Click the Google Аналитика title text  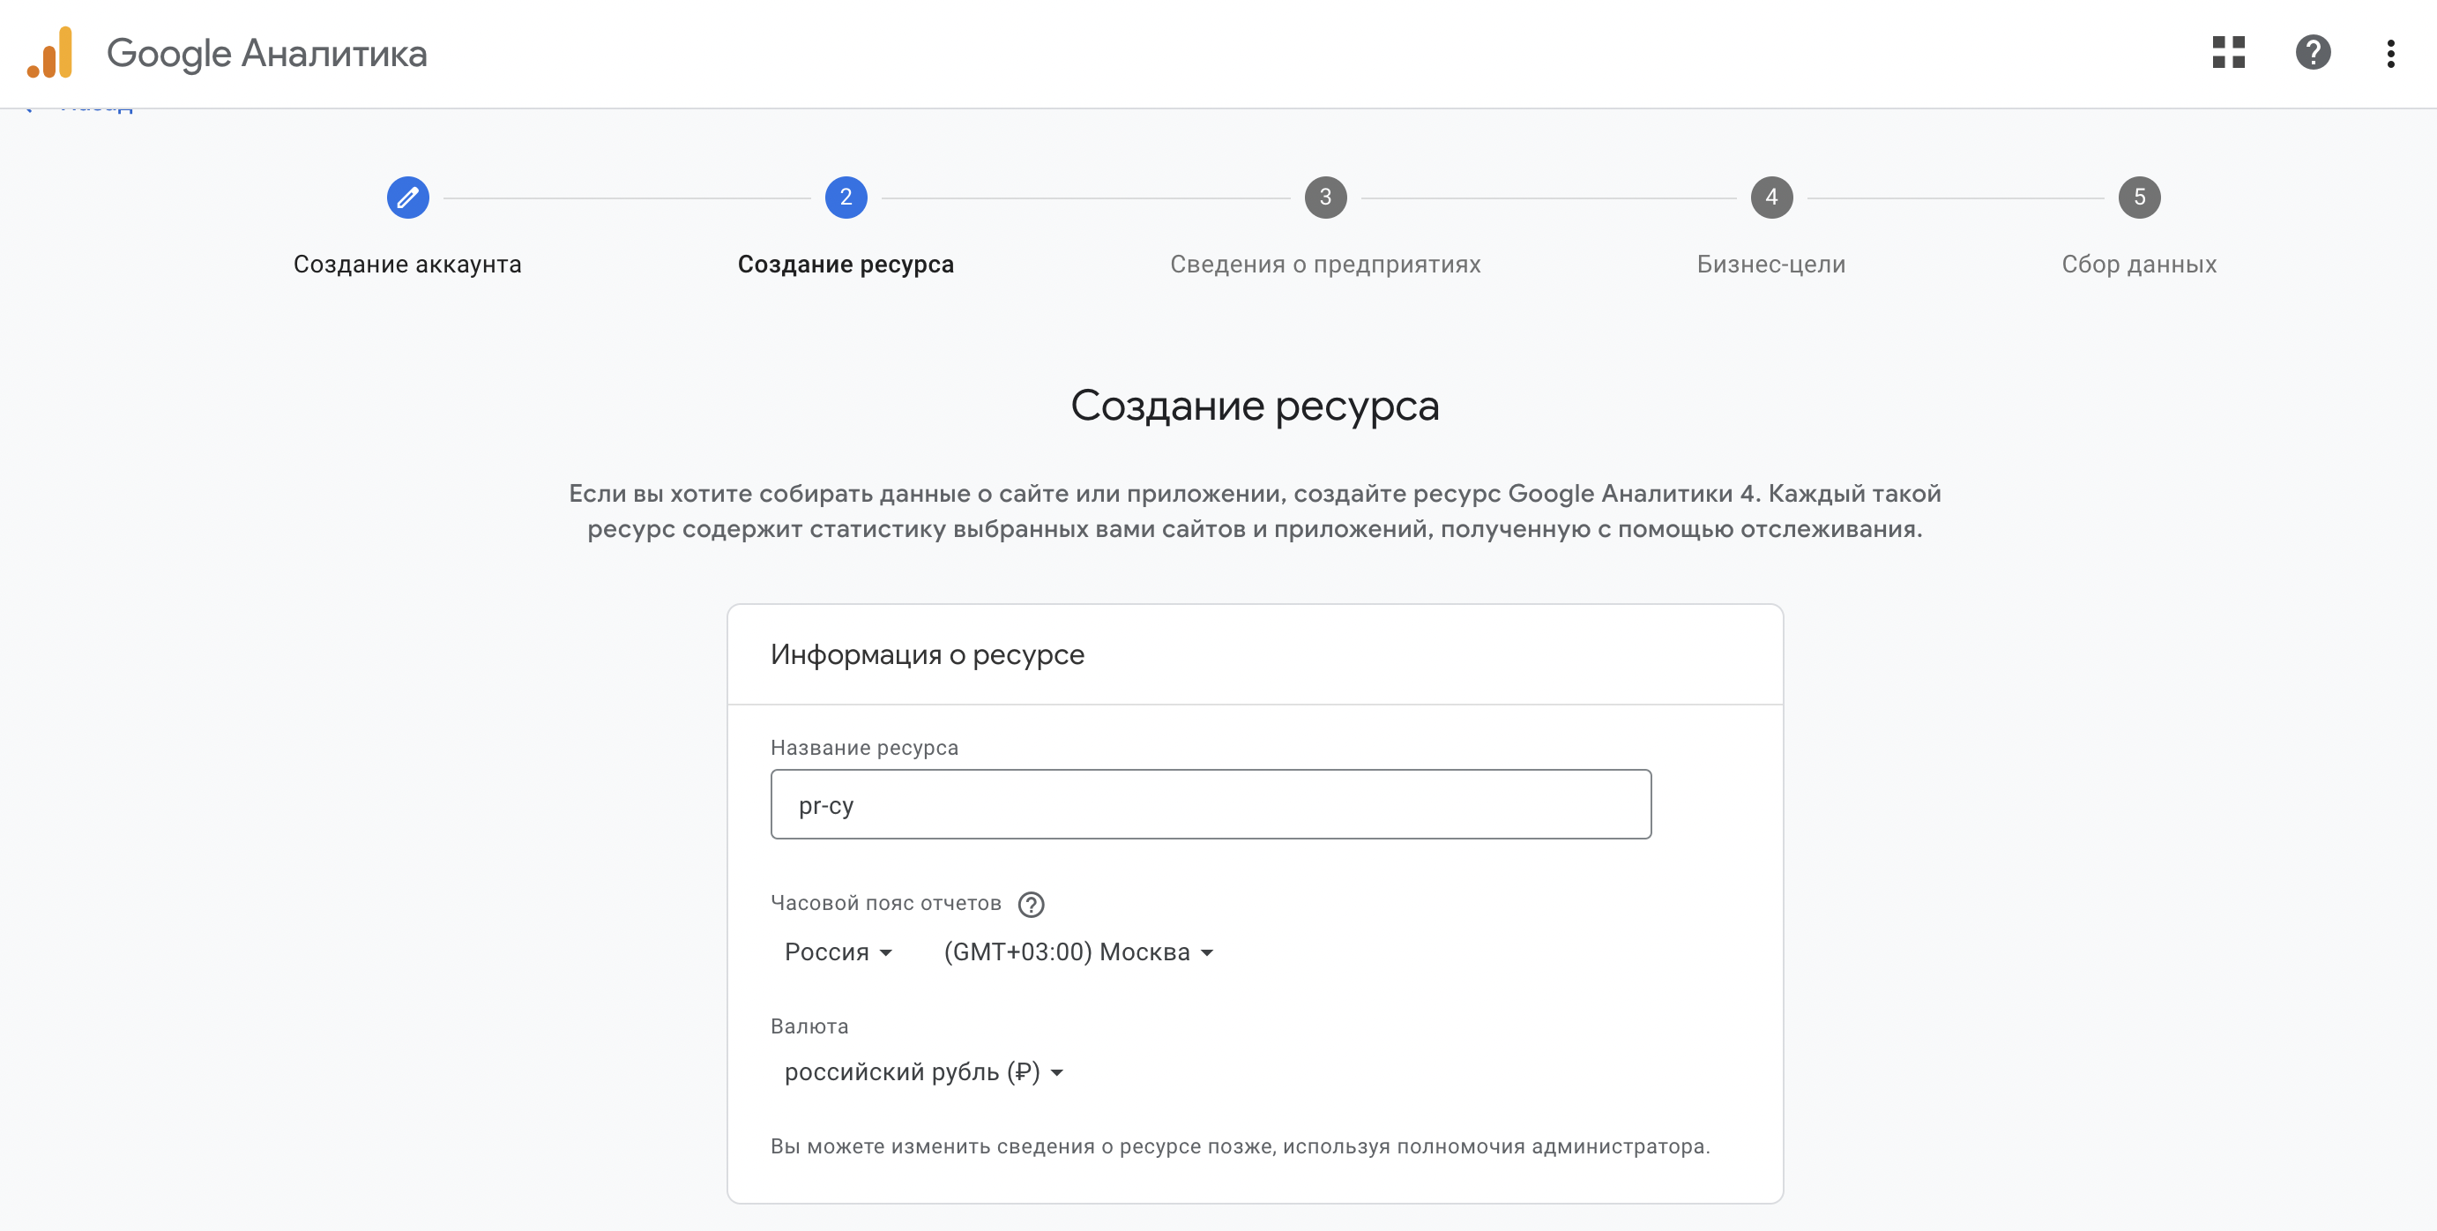(267, 54)
